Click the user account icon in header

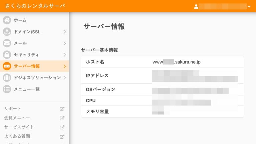tap(196, 6)
